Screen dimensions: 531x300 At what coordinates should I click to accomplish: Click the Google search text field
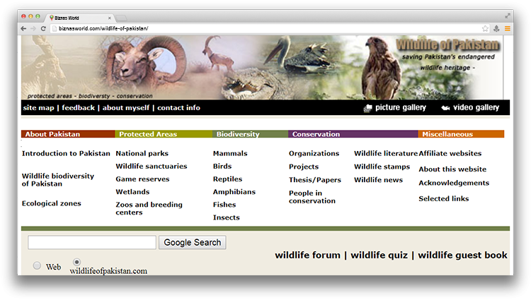coord(92,242)
